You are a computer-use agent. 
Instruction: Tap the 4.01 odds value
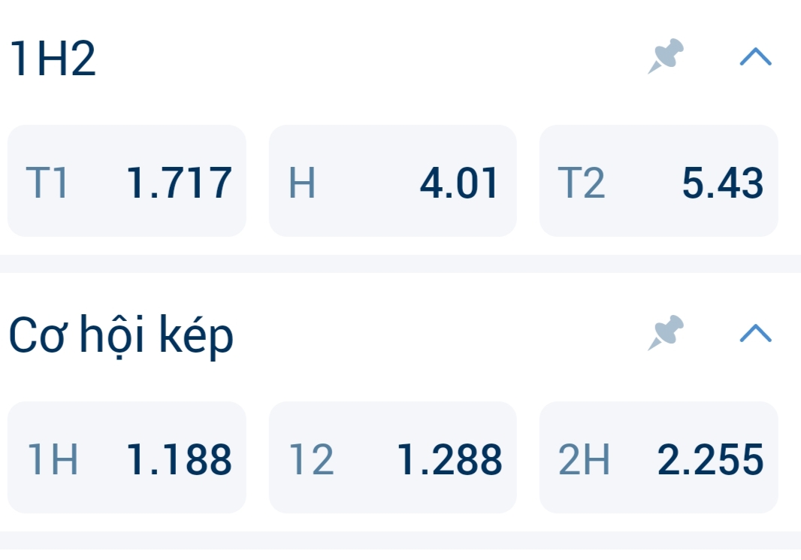click(x=458, y=183)
